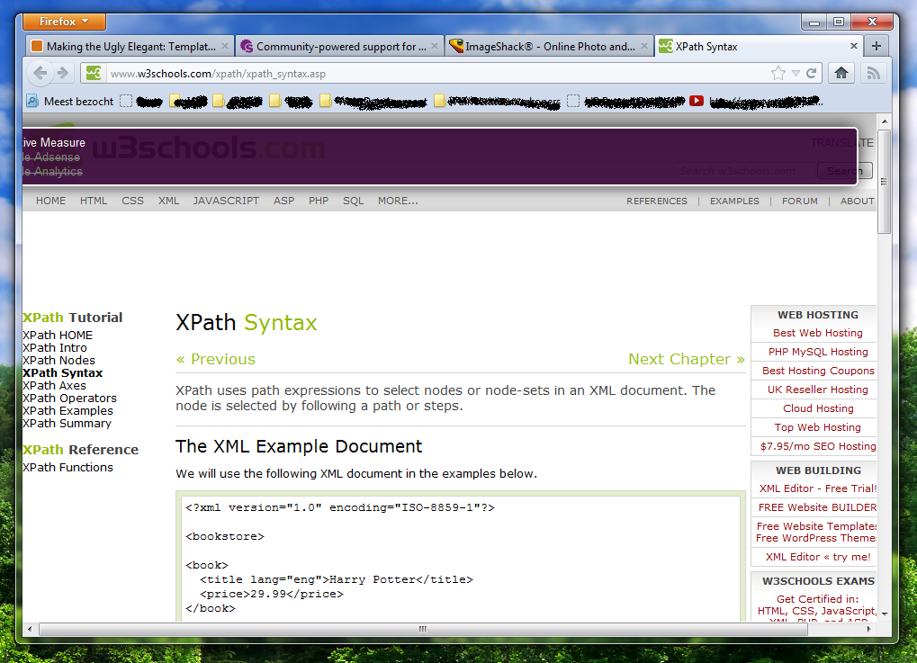
Task: Click the YouTube bookmark icon
Action: [x=696, y=101]
